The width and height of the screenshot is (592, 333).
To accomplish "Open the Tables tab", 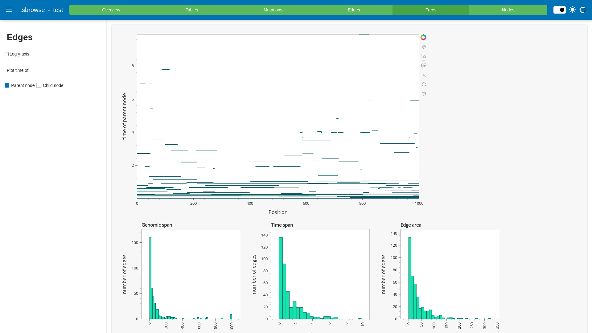I will (x=191, y=10).
